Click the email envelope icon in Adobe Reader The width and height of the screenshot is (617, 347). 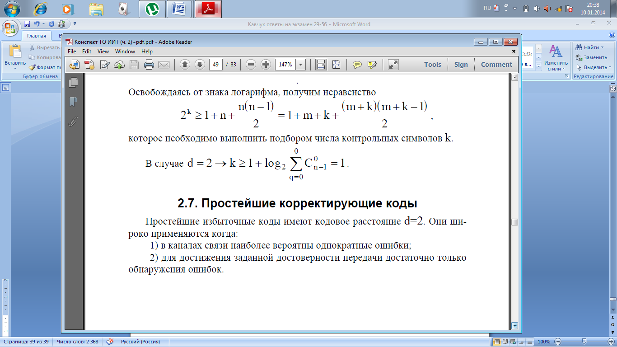click(x=164, y=65)
